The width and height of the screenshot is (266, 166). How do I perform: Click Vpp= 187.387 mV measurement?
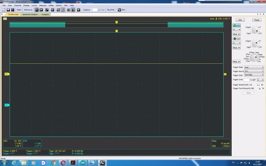point(57,151)
